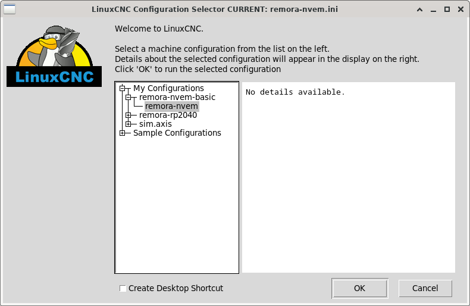Click the details text panel

click(x=348, y=177)
